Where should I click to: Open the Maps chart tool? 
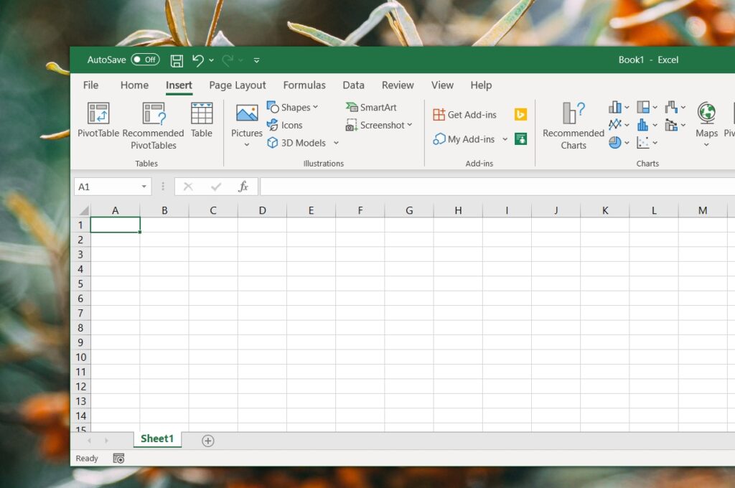706,123
